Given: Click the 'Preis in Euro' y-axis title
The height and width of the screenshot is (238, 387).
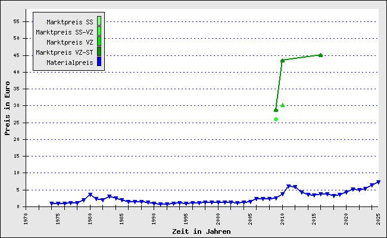Looking at the screenshot, I should tap(7, 108).
